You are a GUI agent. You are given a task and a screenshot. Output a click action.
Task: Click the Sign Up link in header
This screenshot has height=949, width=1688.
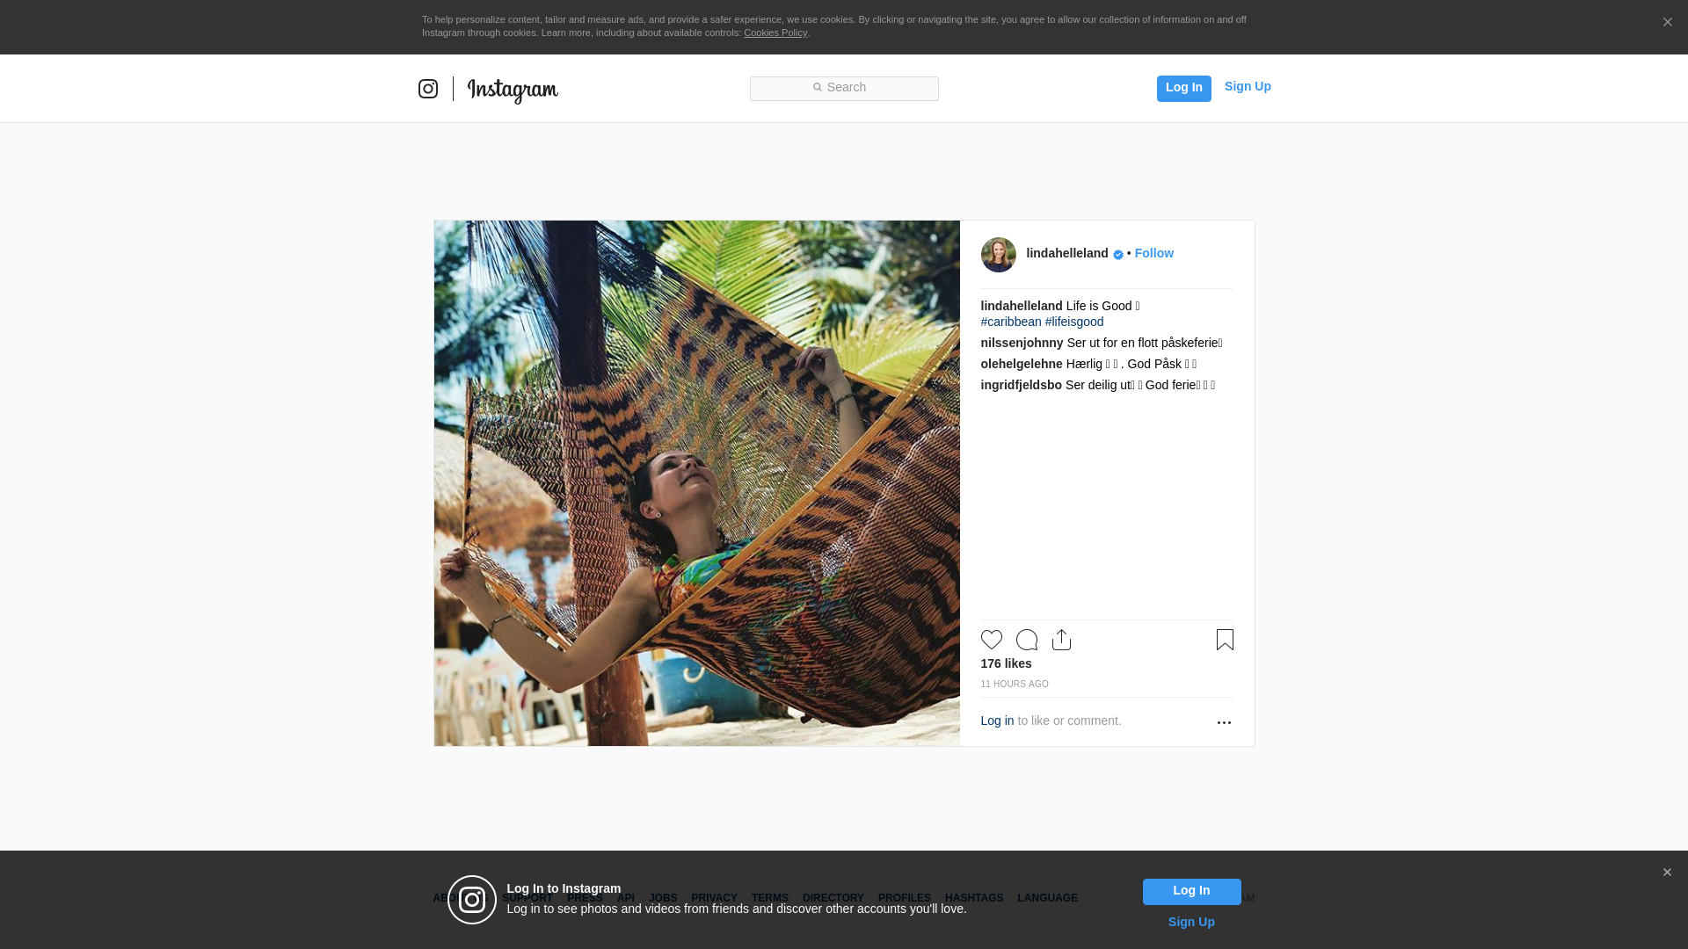1248,86
